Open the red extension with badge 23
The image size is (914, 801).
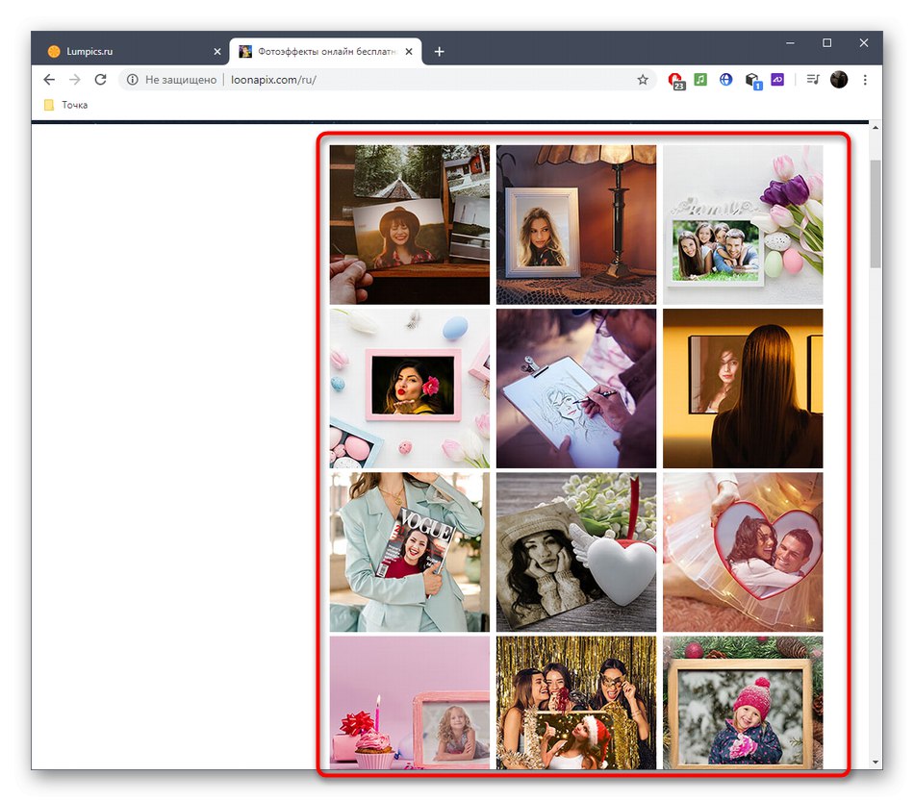(676, 81)
